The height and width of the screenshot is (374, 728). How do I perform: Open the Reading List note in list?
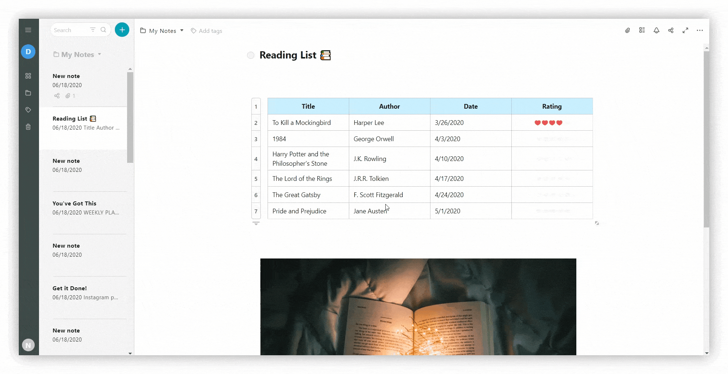(x=83, y=128)
